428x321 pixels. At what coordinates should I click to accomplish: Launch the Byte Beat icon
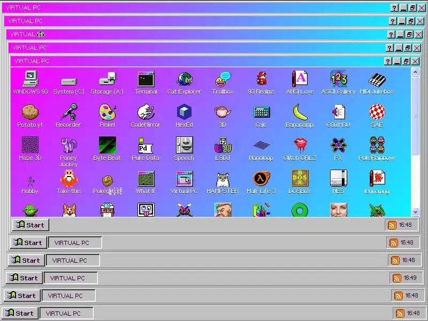click(108, 145)
